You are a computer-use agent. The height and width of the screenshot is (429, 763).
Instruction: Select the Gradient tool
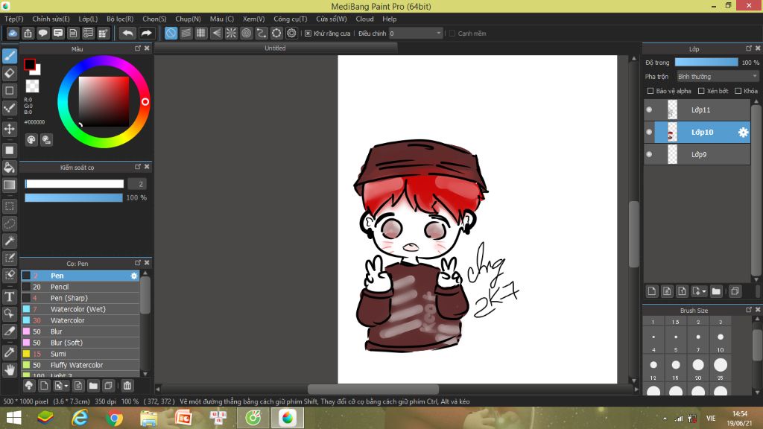pos(10,185)
